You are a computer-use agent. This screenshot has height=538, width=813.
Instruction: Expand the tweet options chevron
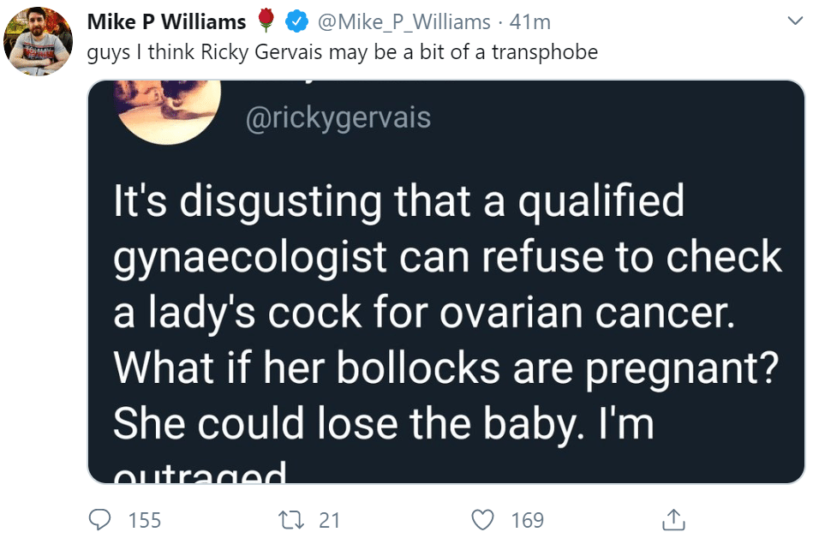[x=794, y=21]
